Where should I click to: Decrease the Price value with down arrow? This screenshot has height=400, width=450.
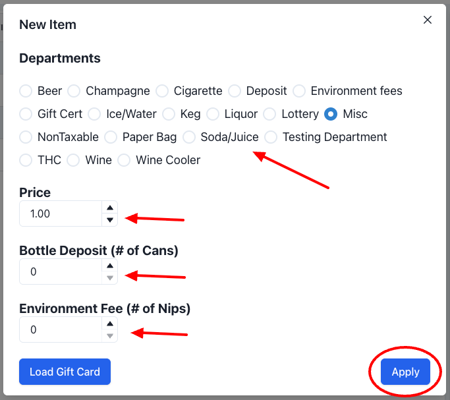(110, 220)
